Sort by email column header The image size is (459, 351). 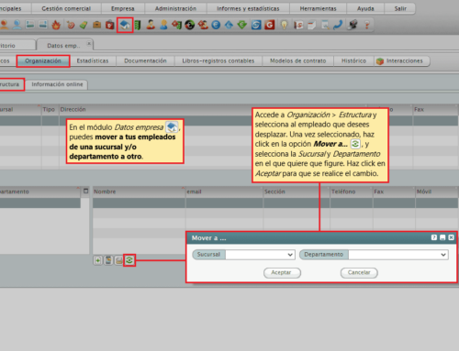(x=224, y=192)
